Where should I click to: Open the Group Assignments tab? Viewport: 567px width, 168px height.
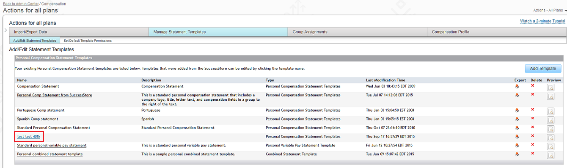(357, 32)
